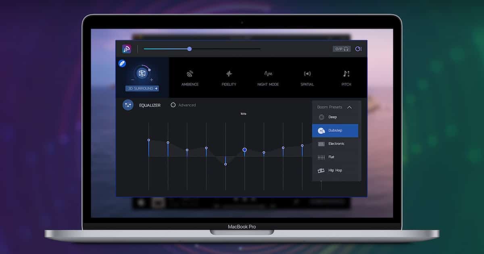484x254 pixels.
Task: Click the main volume slider handle
Action: [x=189, y=49]
